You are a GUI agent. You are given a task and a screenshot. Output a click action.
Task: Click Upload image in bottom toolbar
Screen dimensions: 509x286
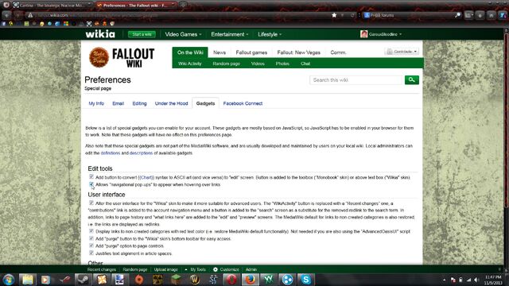[166, 269]
